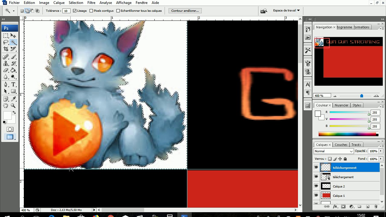Select the Rectangle shape tool
The height and width of the screenshot is (217, 386).
(13, 91)
